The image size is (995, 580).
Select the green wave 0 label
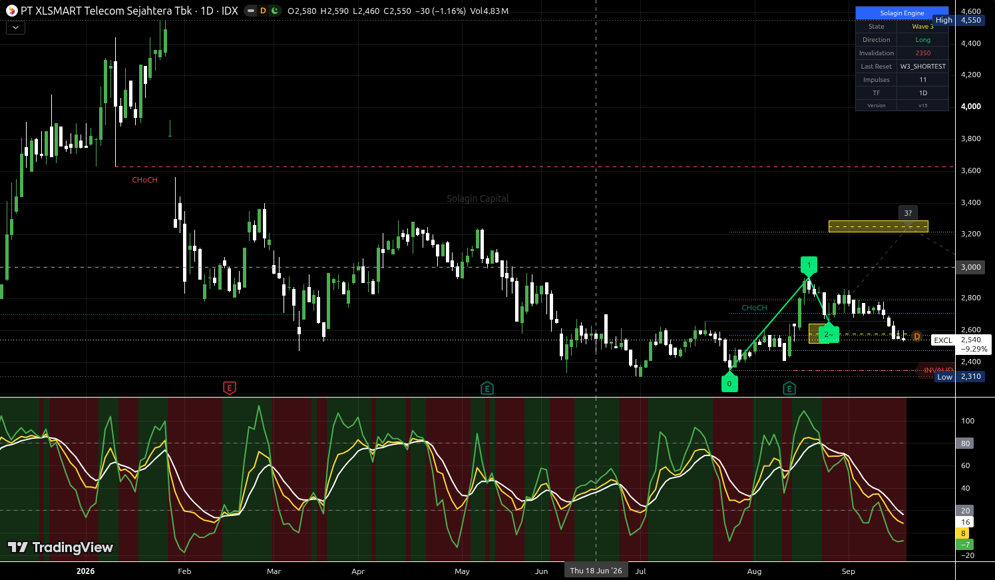click(729, 383)
